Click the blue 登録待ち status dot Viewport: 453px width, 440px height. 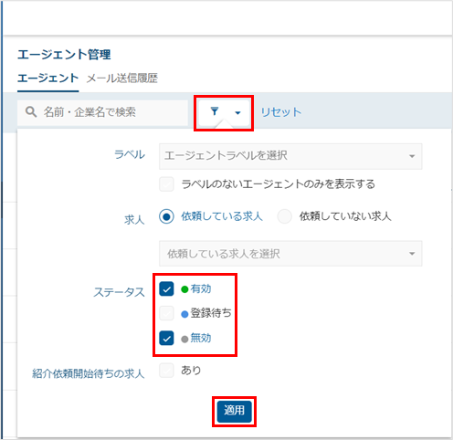click(184, 314)
